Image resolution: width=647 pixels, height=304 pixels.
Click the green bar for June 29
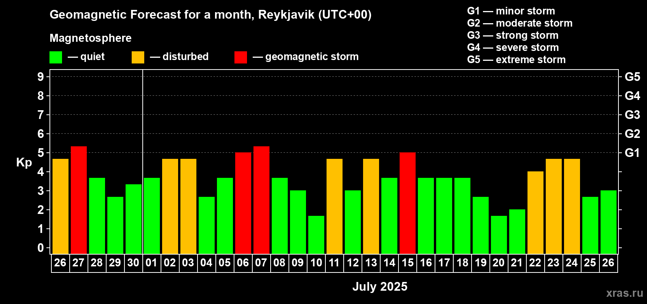(115, 225)
